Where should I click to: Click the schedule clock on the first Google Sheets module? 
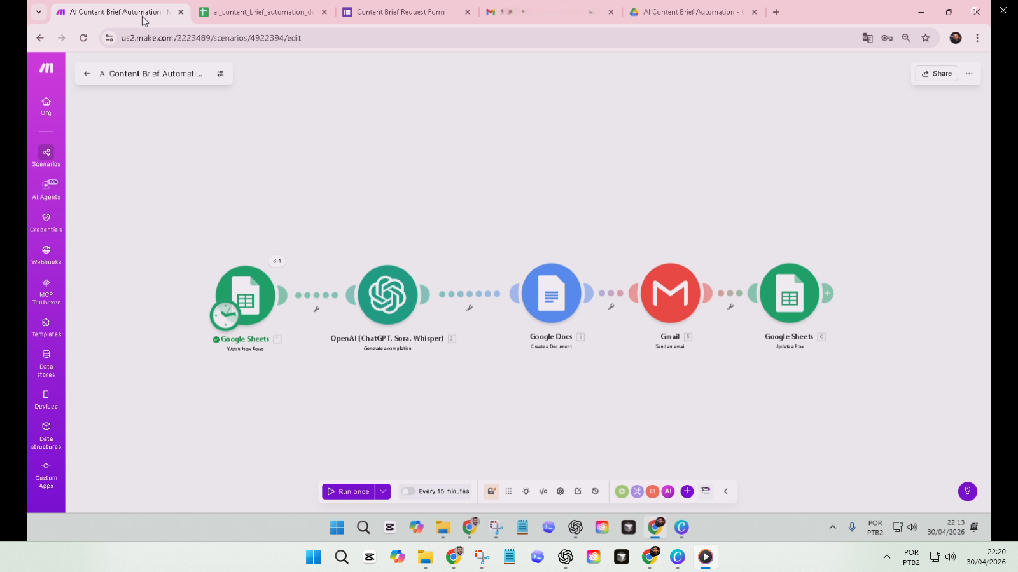click(225, 315)
